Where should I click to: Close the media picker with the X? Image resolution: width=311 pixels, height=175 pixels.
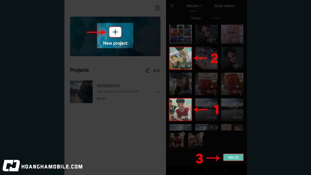(x=172, y=6)
